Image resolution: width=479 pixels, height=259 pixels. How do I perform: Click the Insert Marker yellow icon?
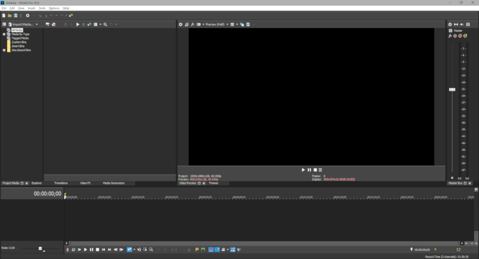pos(197,249)
